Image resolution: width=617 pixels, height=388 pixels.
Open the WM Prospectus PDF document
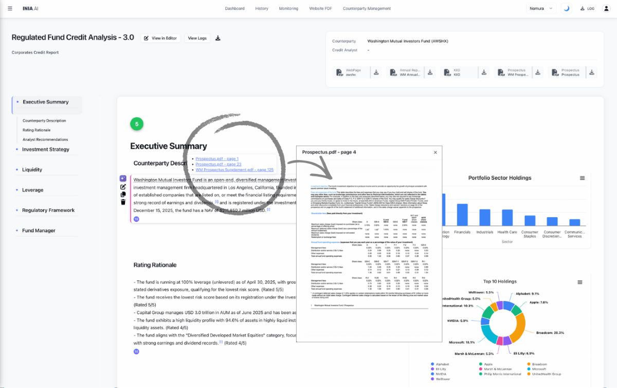pyautogui.click(x=512, y=73)
